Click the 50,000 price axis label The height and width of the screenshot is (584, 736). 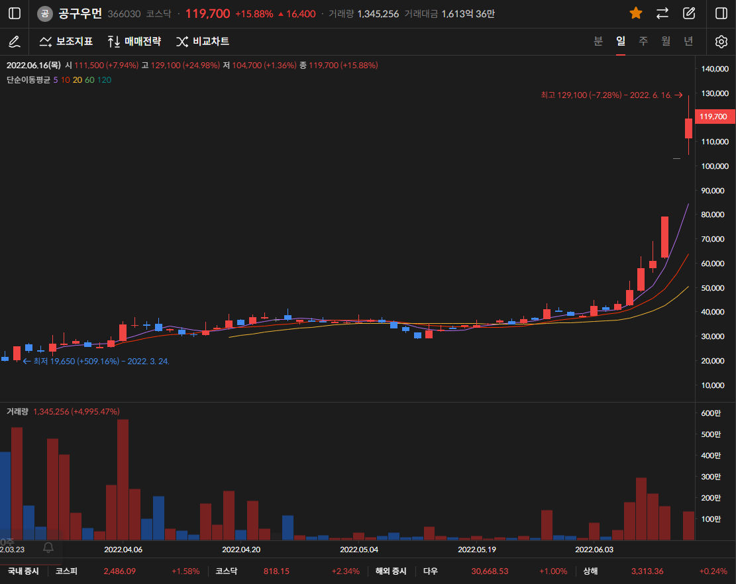(713, 288)
